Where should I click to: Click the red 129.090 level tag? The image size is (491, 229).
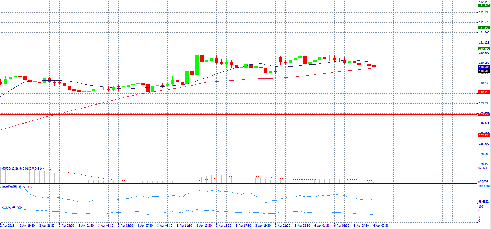484,135
